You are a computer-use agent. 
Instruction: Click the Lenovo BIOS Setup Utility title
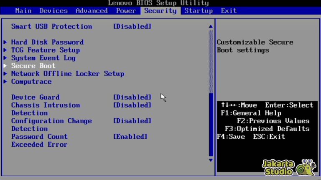[158, 3]
